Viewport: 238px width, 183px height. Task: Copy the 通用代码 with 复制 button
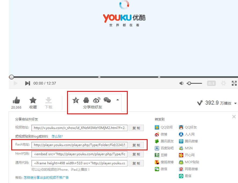tap(136, 163)
